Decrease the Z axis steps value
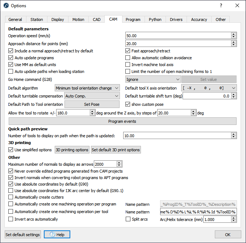 click(x=193, y=114)
